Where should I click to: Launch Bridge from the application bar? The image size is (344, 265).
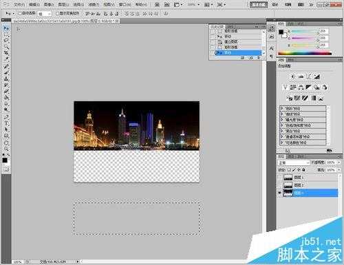tap(157, 4)
